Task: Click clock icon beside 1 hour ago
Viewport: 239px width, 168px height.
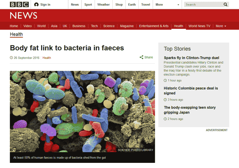Action: click(165, 80)
